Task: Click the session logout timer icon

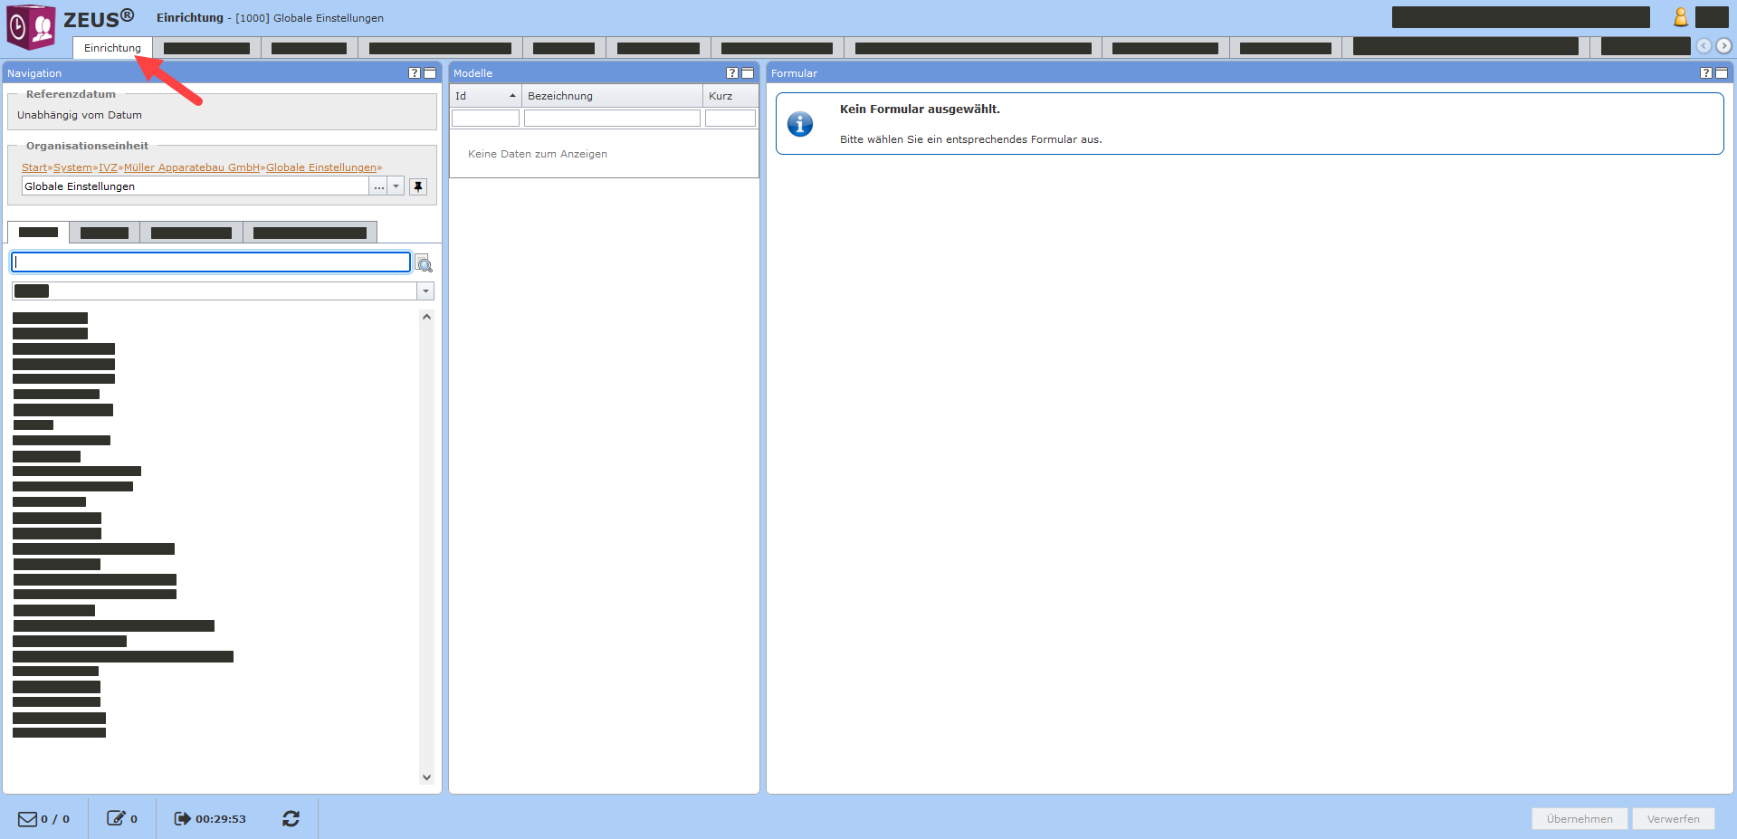Action: [182, 818]
